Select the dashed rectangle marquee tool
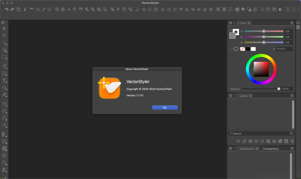This screenshot has height=179, width=301. (x=4, y=57)
